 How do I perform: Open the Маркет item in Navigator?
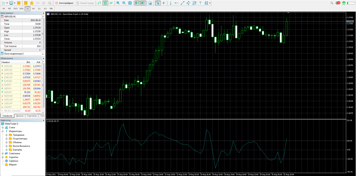13,164
